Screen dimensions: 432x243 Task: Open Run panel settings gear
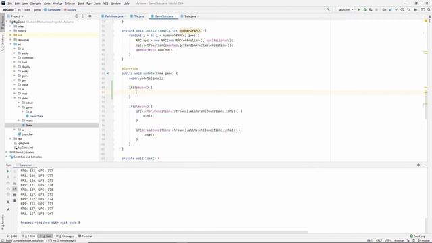tap(418, 165)
